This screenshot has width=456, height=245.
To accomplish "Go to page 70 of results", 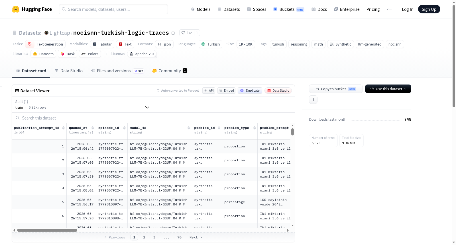I will (179, 237).
